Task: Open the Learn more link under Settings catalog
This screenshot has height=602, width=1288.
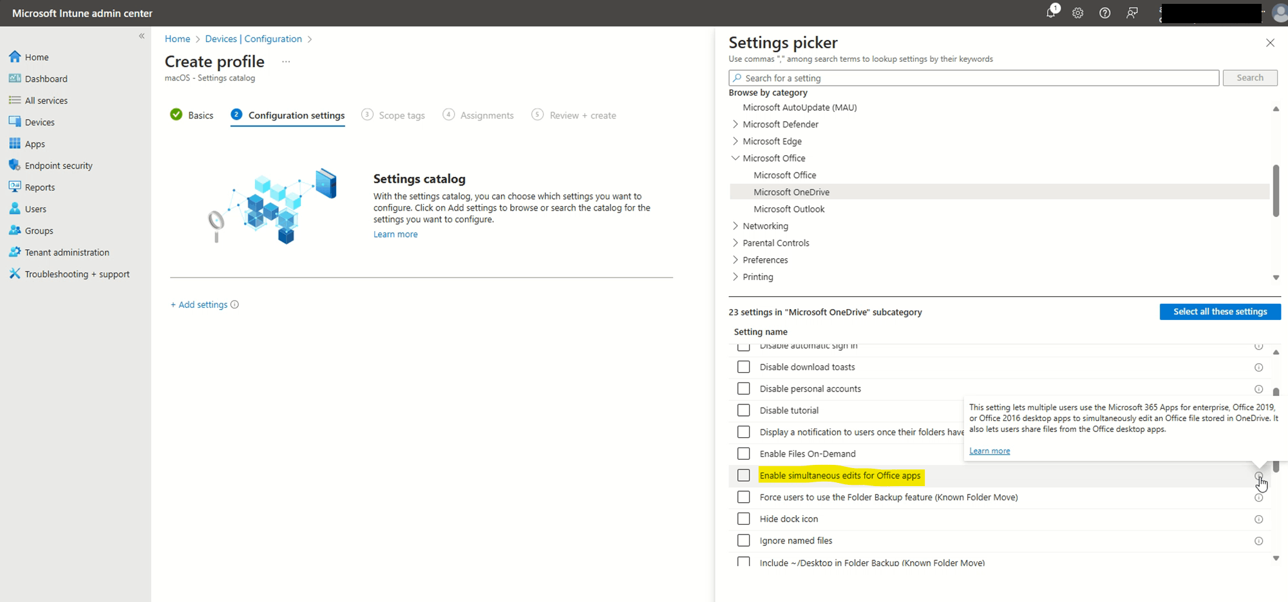Action: coord(395,234)
